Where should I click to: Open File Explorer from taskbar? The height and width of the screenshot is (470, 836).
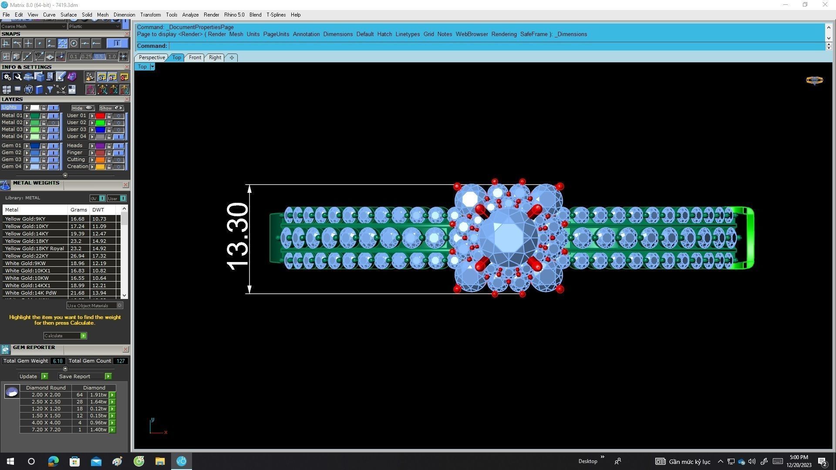click(160, 461)
